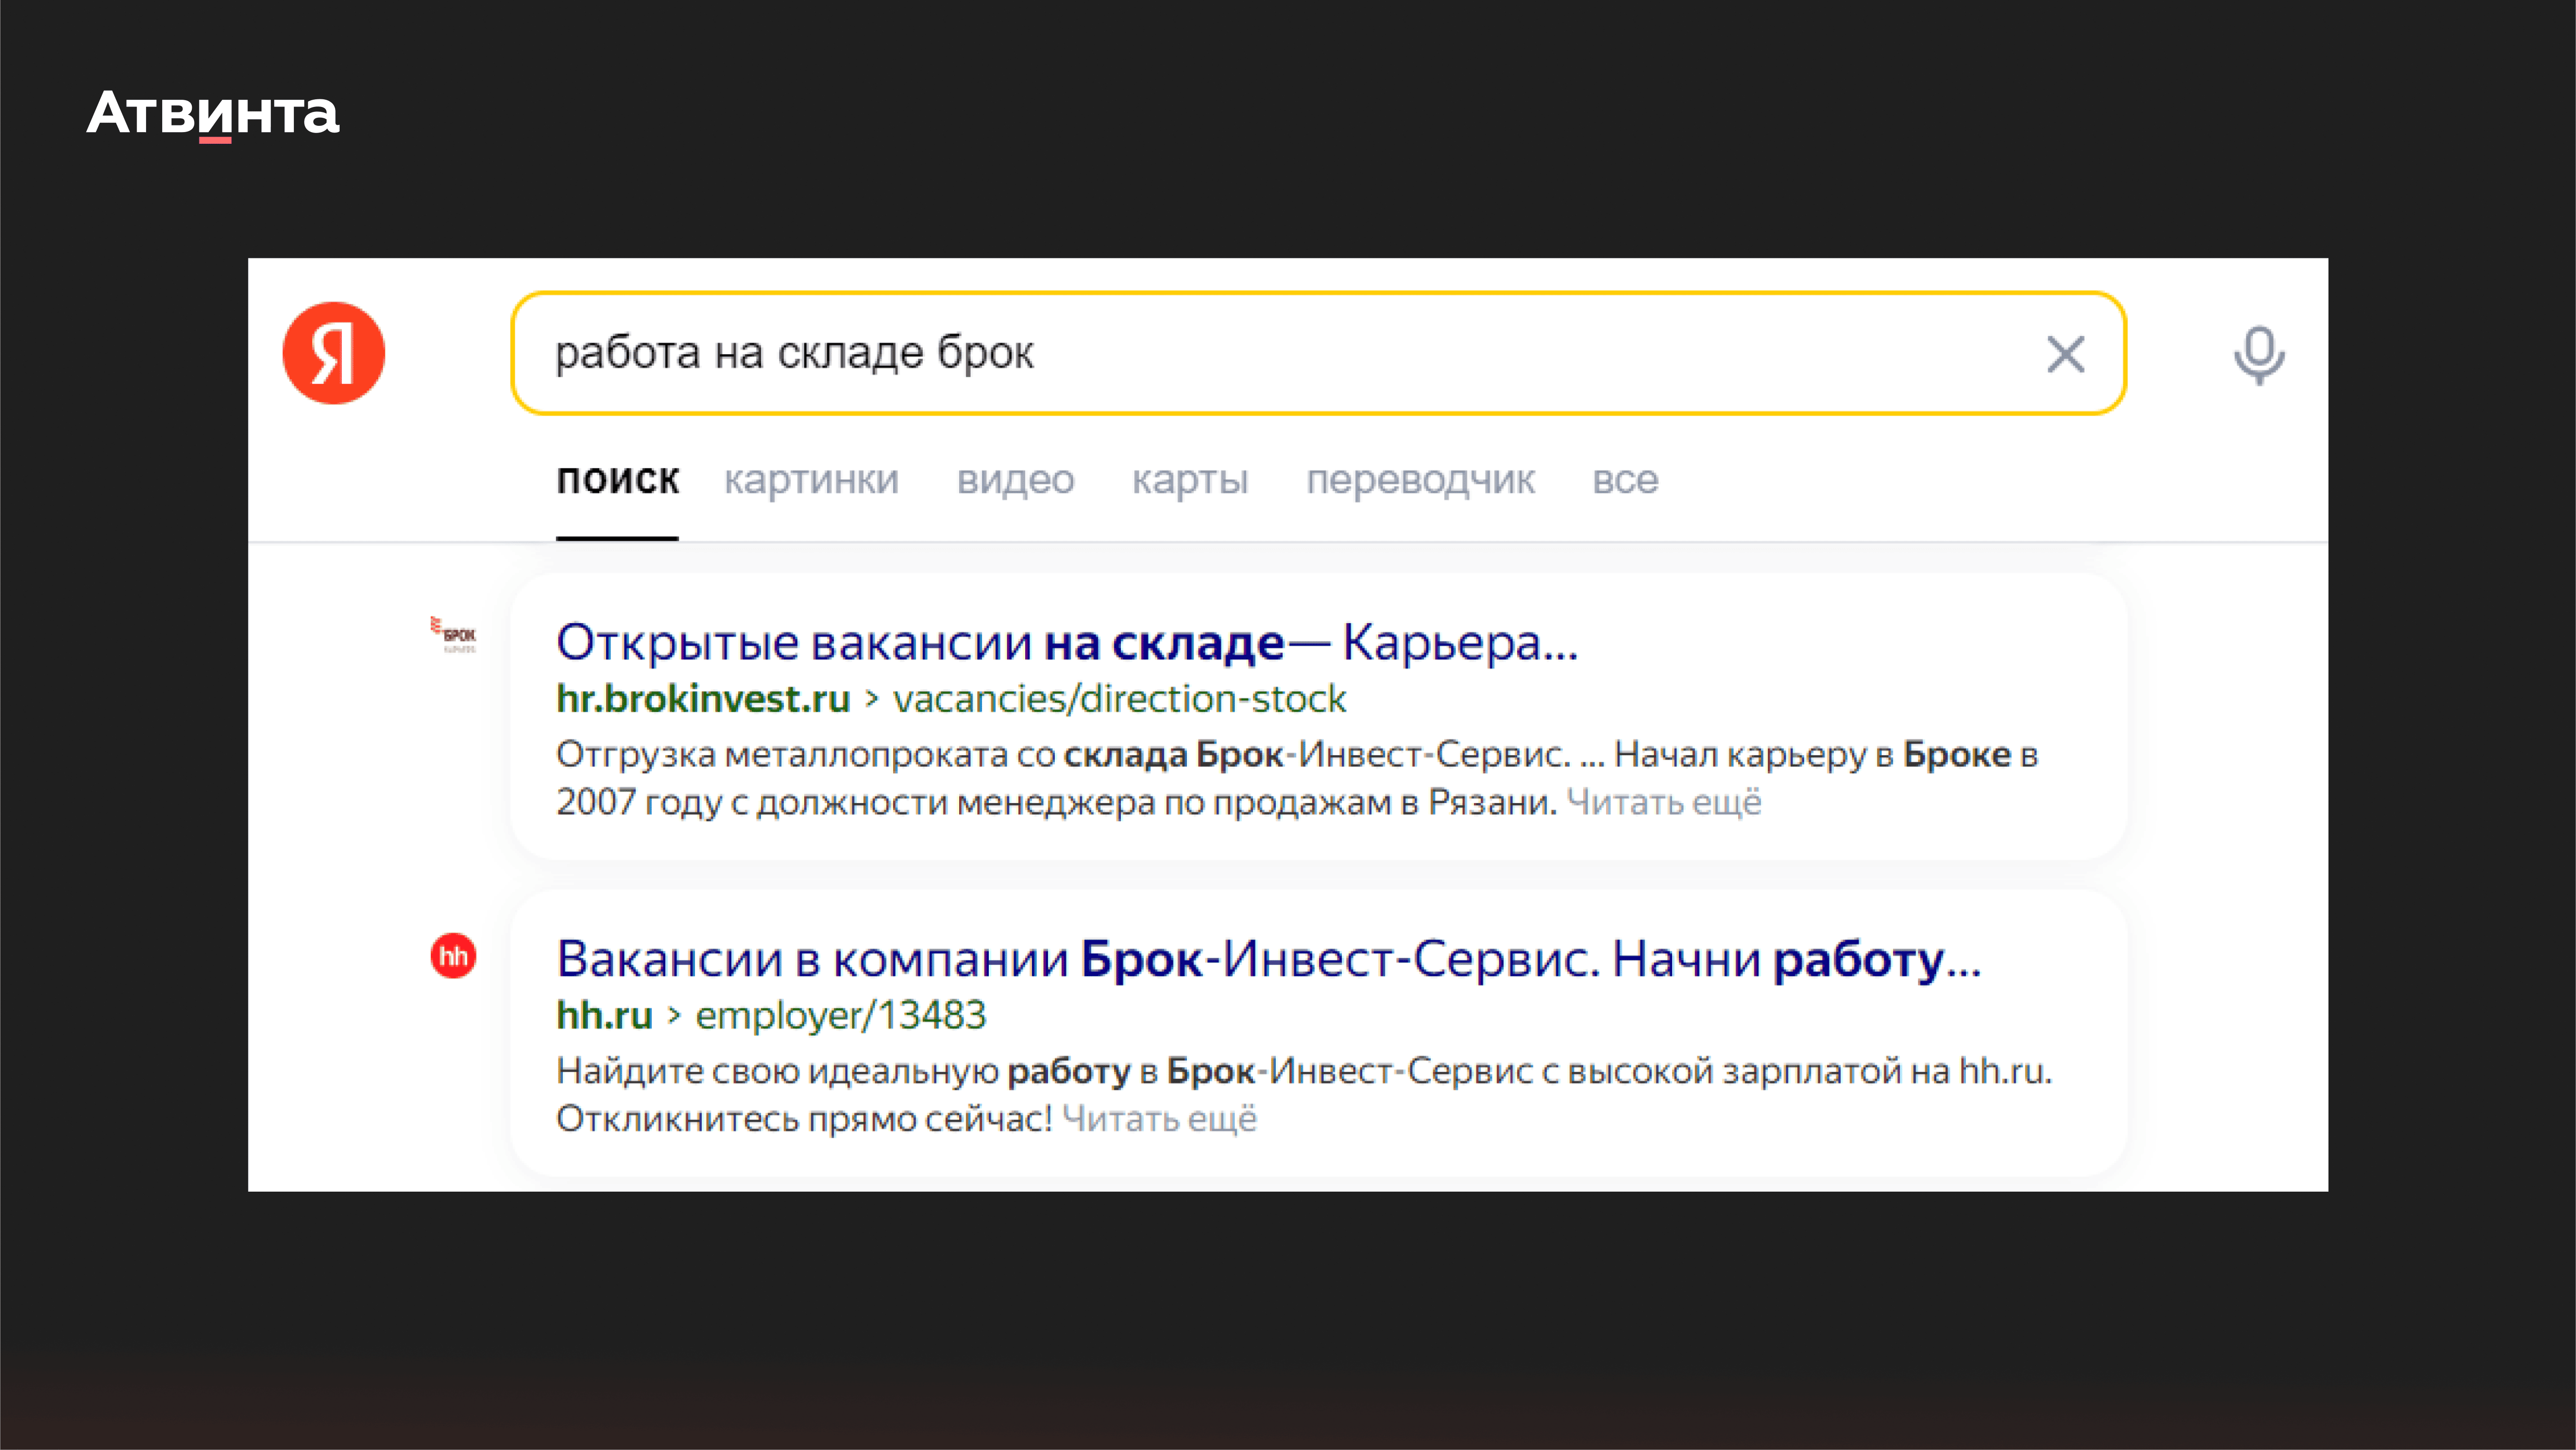Screen dimensions: 2576x1450
Task: Click the hr.brokinvest.ru domain link
Action: click(x=703, y=699)
